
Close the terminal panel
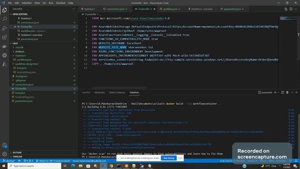pos(296,92)
